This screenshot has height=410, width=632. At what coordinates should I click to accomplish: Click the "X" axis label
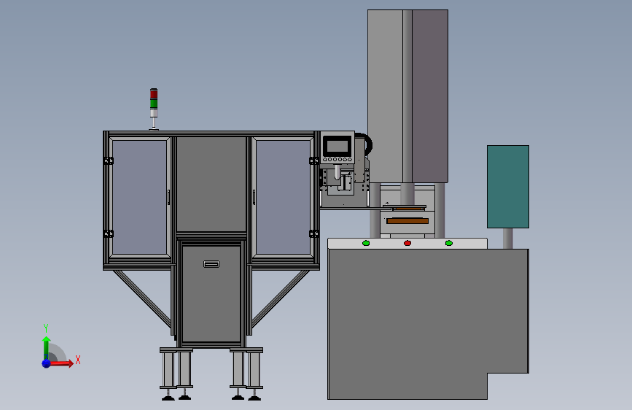click(78, 360)
